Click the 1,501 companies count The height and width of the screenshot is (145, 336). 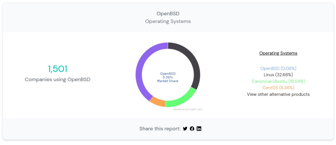57,69
